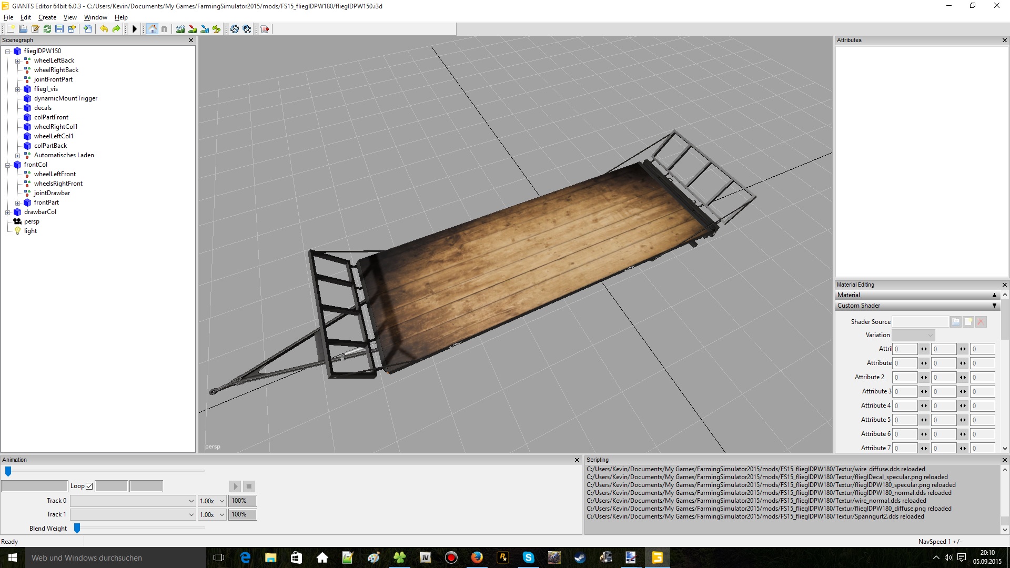Select frontCol node in Scenegraph
Viewport: 1010px width, 568px height.
click(x=36, y=165)
